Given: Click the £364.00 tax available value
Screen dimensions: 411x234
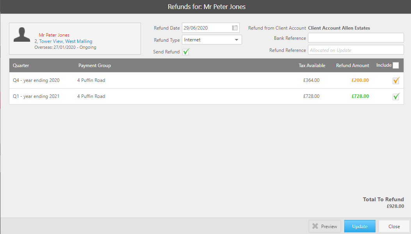Looking at the screenshot, I should (311, 80).
